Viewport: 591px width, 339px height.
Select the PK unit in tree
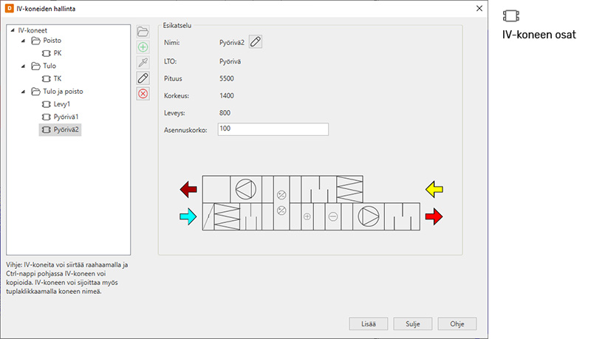(x=57, y=53)
